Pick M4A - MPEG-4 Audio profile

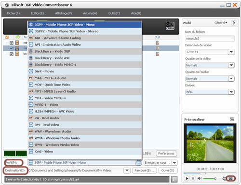coord(85,78)
